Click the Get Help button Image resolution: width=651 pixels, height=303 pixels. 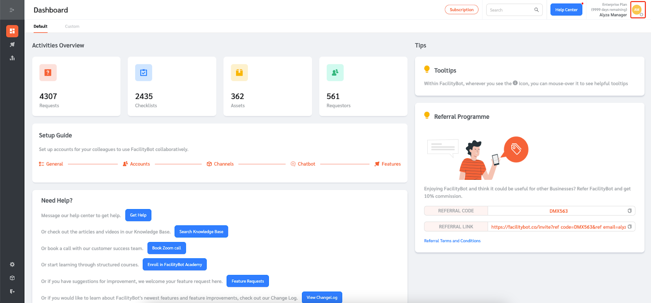tap(138, 215)
